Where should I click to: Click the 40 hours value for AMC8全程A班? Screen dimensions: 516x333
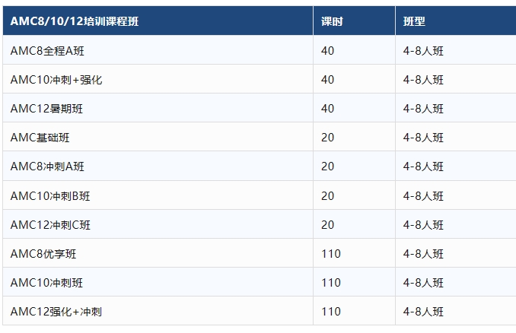[x=328, y=51]
